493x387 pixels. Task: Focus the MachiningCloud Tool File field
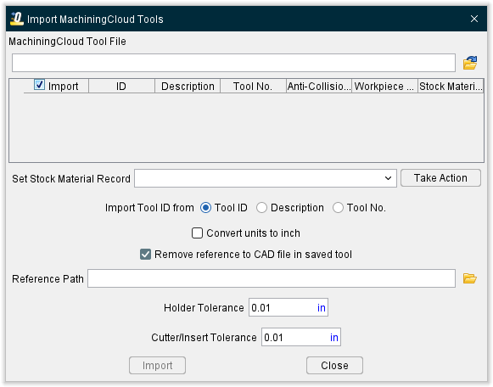233,63
